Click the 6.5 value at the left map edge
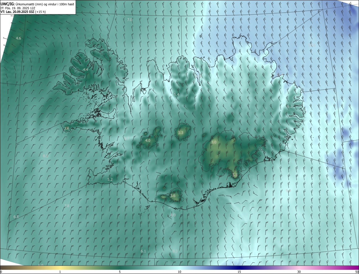359x274 pixels. [16, 217]
